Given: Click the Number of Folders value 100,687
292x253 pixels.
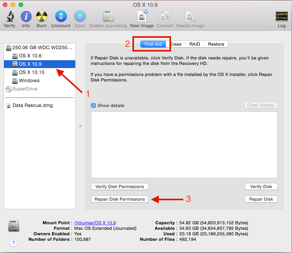Looking at the screenshot, I should tap(82, 239).
